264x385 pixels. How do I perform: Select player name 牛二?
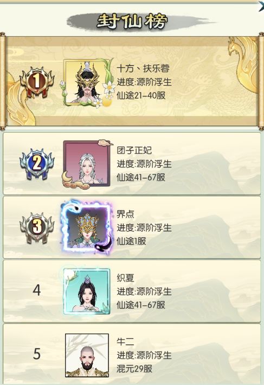[125, 342]
